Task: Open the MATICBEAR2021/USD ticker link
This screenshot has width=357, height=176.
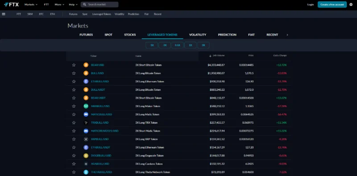Action: click(105, 131)
